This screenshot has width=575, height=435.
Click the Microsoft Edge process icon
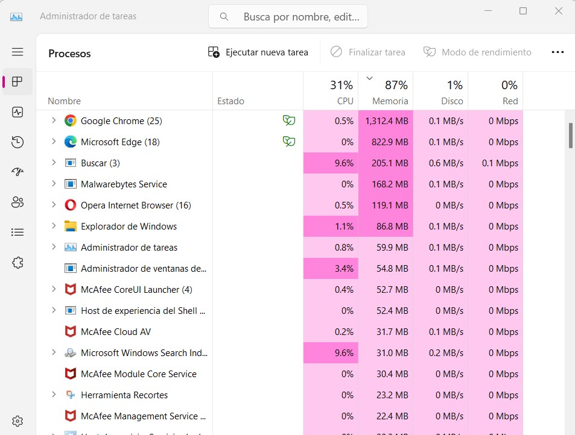click(x=71, y=142)
